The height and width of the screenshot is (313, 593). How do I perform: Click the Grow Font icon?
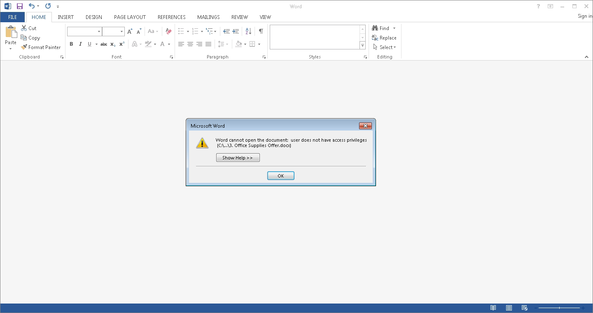[x=130, y=31]
